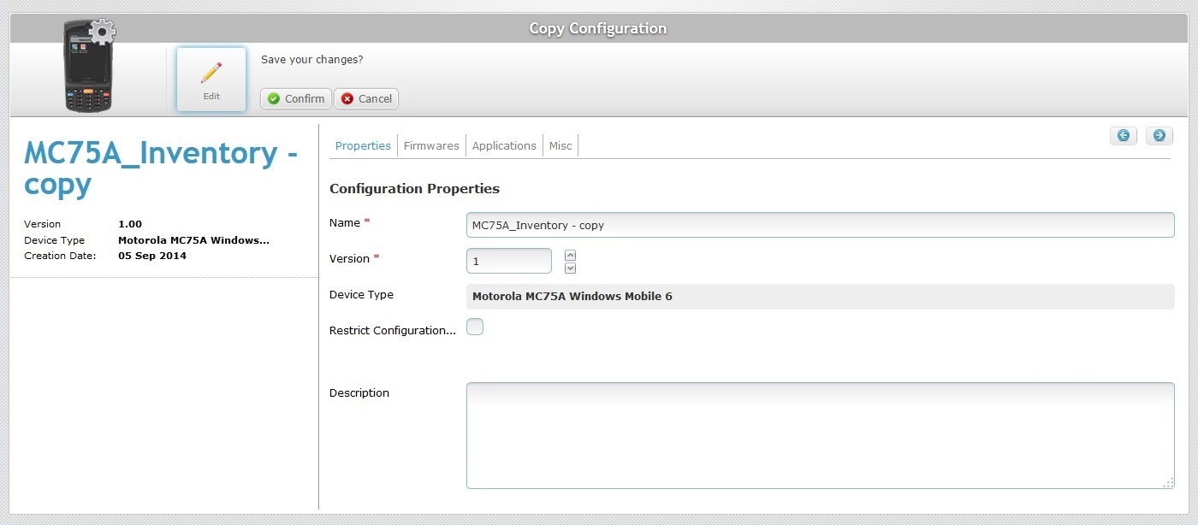The image size is (1198, 525).
Task: Go to next page with right arrow
Action: coord(1159,135)
